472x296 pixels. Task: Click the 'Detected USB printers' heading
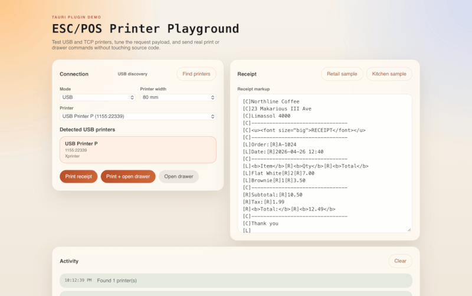(x=87, y=130)
